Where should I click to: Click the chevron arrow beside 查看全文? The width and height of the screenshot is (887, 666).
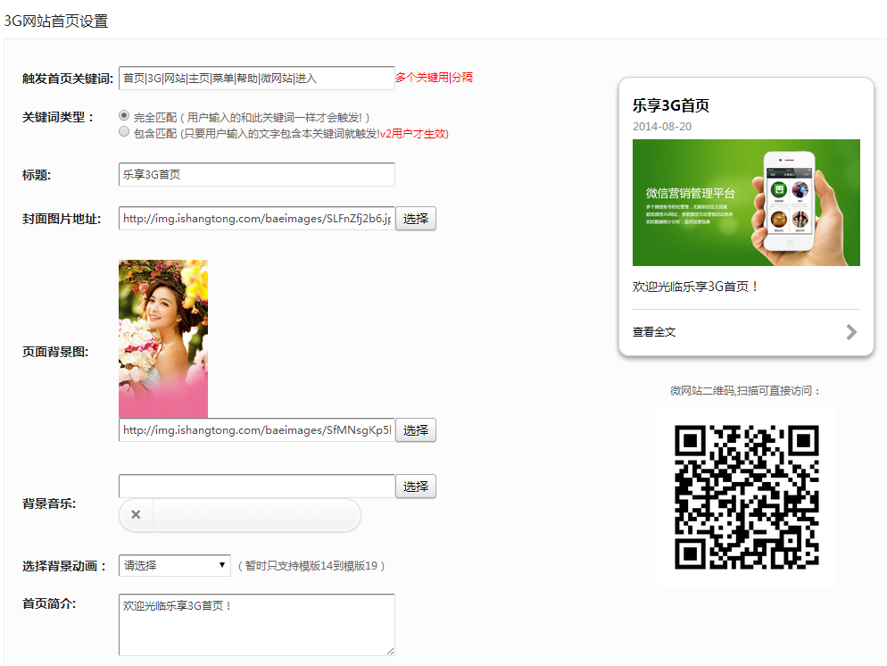[x=851, y=332]
